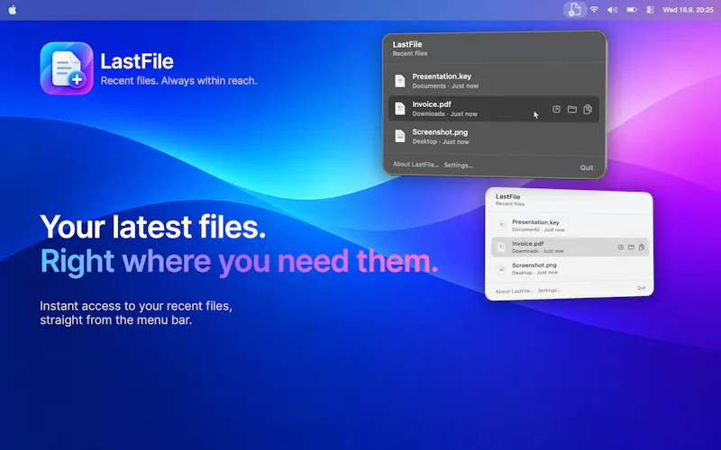Click the battery icon in menu bar

tap(632, 10)
